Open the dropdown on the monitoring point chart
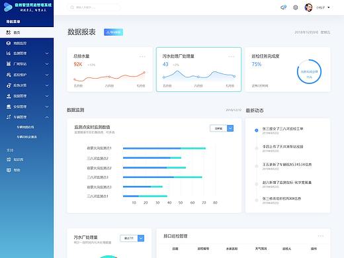The width and height of the screenshot is (344, 258). 230,128
